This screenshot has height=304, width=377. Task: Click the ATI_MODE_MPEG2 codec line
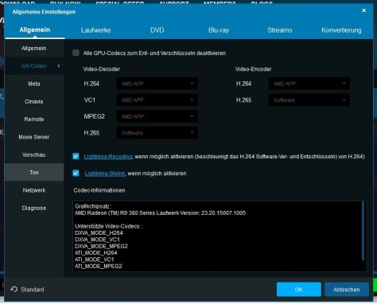(x=99, y=266)
